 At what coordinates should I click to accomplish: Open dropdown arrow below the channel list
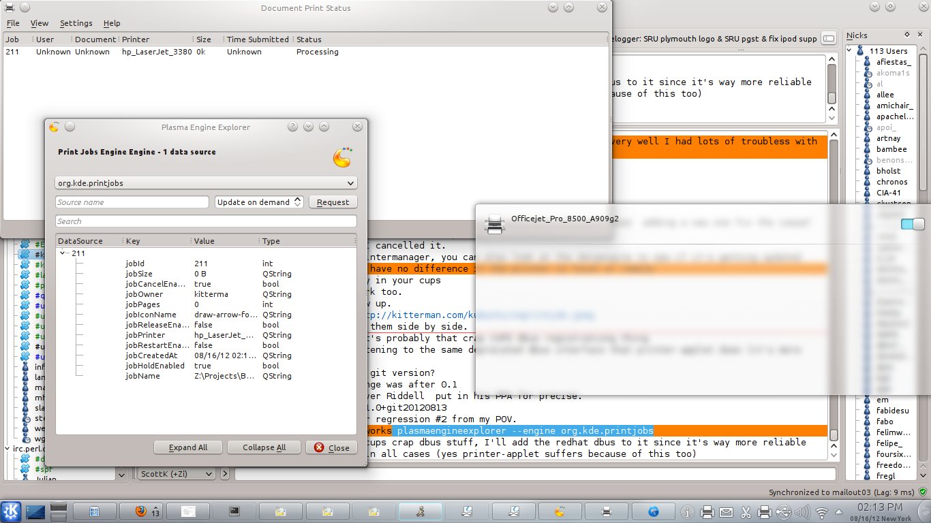tap(121, 474)
